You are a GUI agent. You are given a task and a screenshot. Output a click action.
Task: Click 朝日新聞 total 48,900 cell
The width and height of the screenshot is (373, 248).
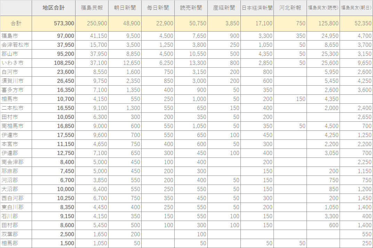(x=125, y=24)
